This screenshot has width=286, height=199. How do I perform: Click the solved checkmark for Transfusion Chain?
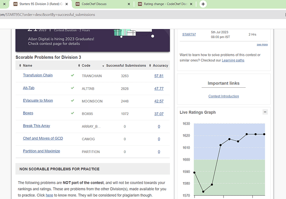tap(73, 75)
